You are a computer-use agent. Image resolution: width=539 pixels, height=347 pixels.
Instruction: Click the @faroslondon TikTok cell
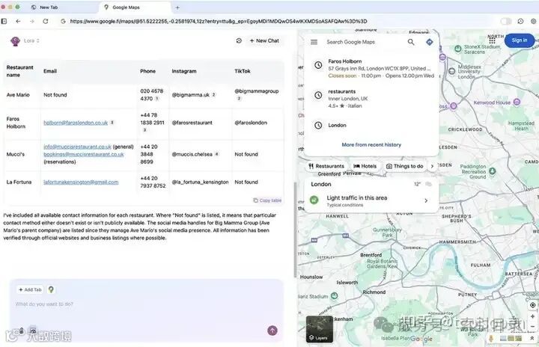tap(251, 123)
